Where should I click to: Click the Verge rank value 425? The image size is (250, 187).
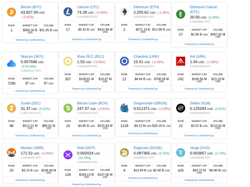pyautogui.click(x=181, y=170)
